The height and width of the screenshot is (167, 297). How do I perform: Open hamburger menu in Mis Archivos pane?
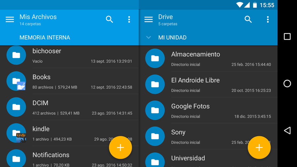(10, 19)
